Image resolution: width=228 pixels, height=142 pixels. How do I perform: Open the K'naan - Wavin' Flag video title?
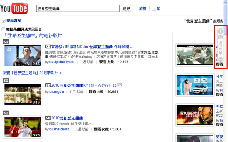[x=84, y=85]
